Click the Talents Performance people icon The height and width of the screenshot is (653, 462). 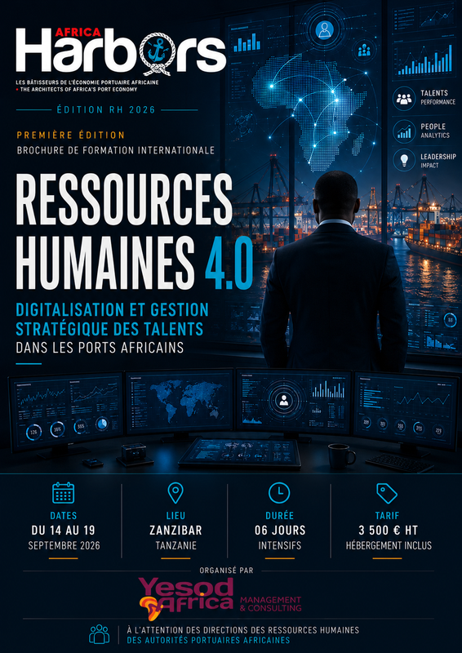(404, 98)
